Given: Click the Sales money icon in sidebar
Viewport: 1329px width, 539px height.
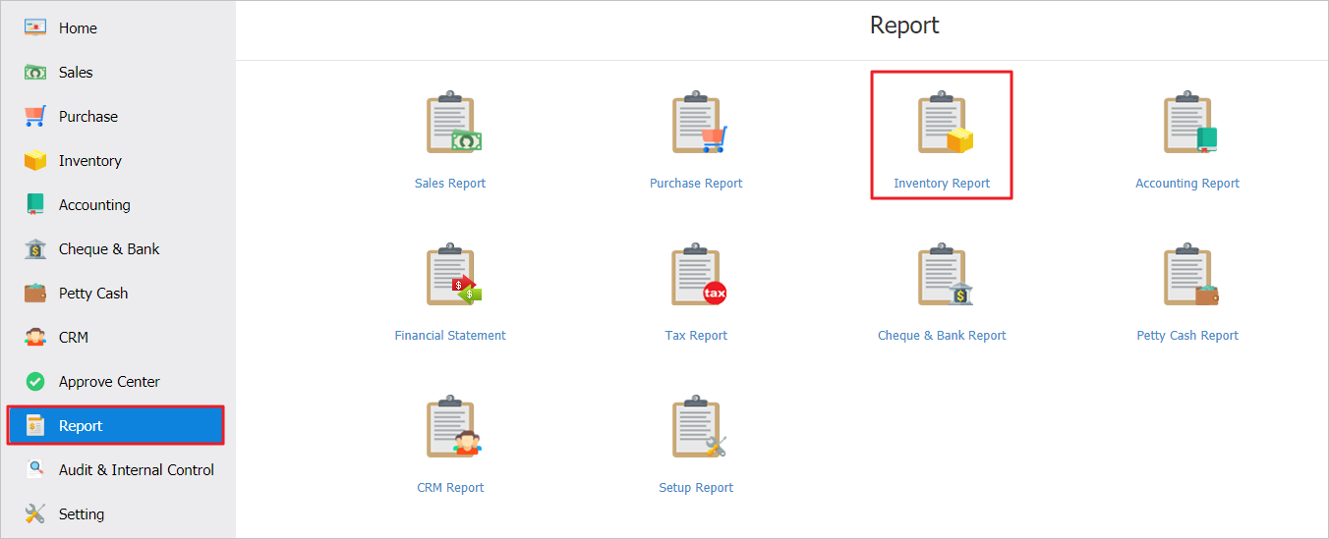Looking at the screenshot, I should pos(35,72).
